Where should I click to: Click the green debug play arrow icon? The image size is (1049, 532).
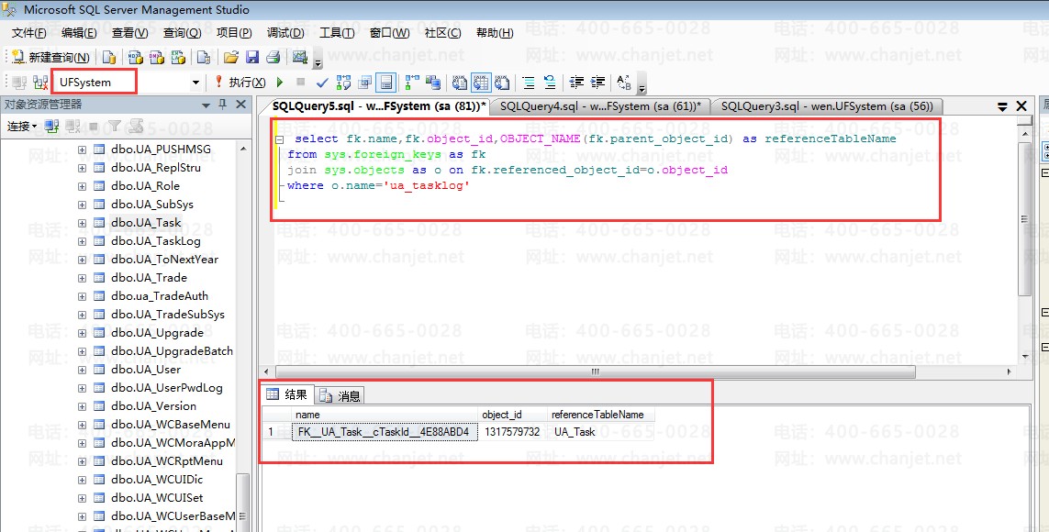[280, 83]
